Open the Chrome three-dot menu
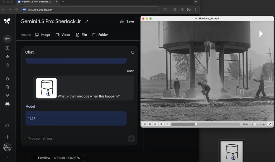275x162 pixels. click(195, 10)
